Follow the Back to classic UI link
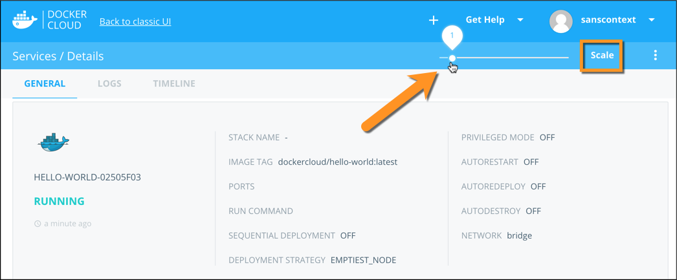 pyautogui.click(x=135, y=21)
